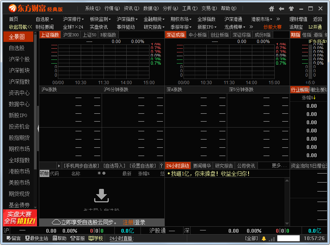
Task: Open 龙虎榜单 dropdown menu
Action: pyautogui.click(x=235, y=27)
